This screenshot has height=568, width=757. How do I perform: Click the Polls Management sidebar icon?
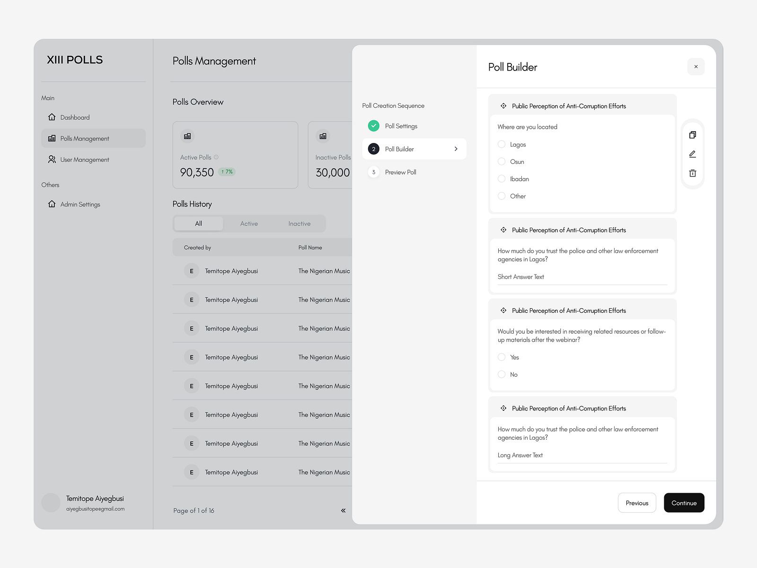click(52, 138)
